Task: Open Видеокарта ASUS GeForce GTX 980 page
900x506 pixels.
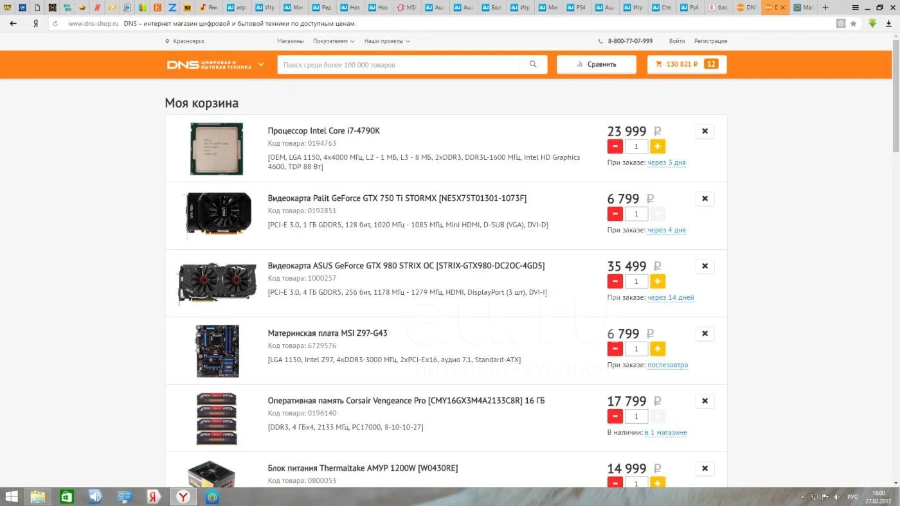Action: pos(406,266)
